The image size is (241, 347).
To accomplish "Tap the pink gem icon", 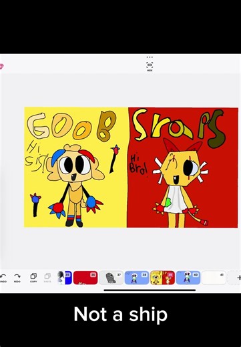I will point(1,66).
